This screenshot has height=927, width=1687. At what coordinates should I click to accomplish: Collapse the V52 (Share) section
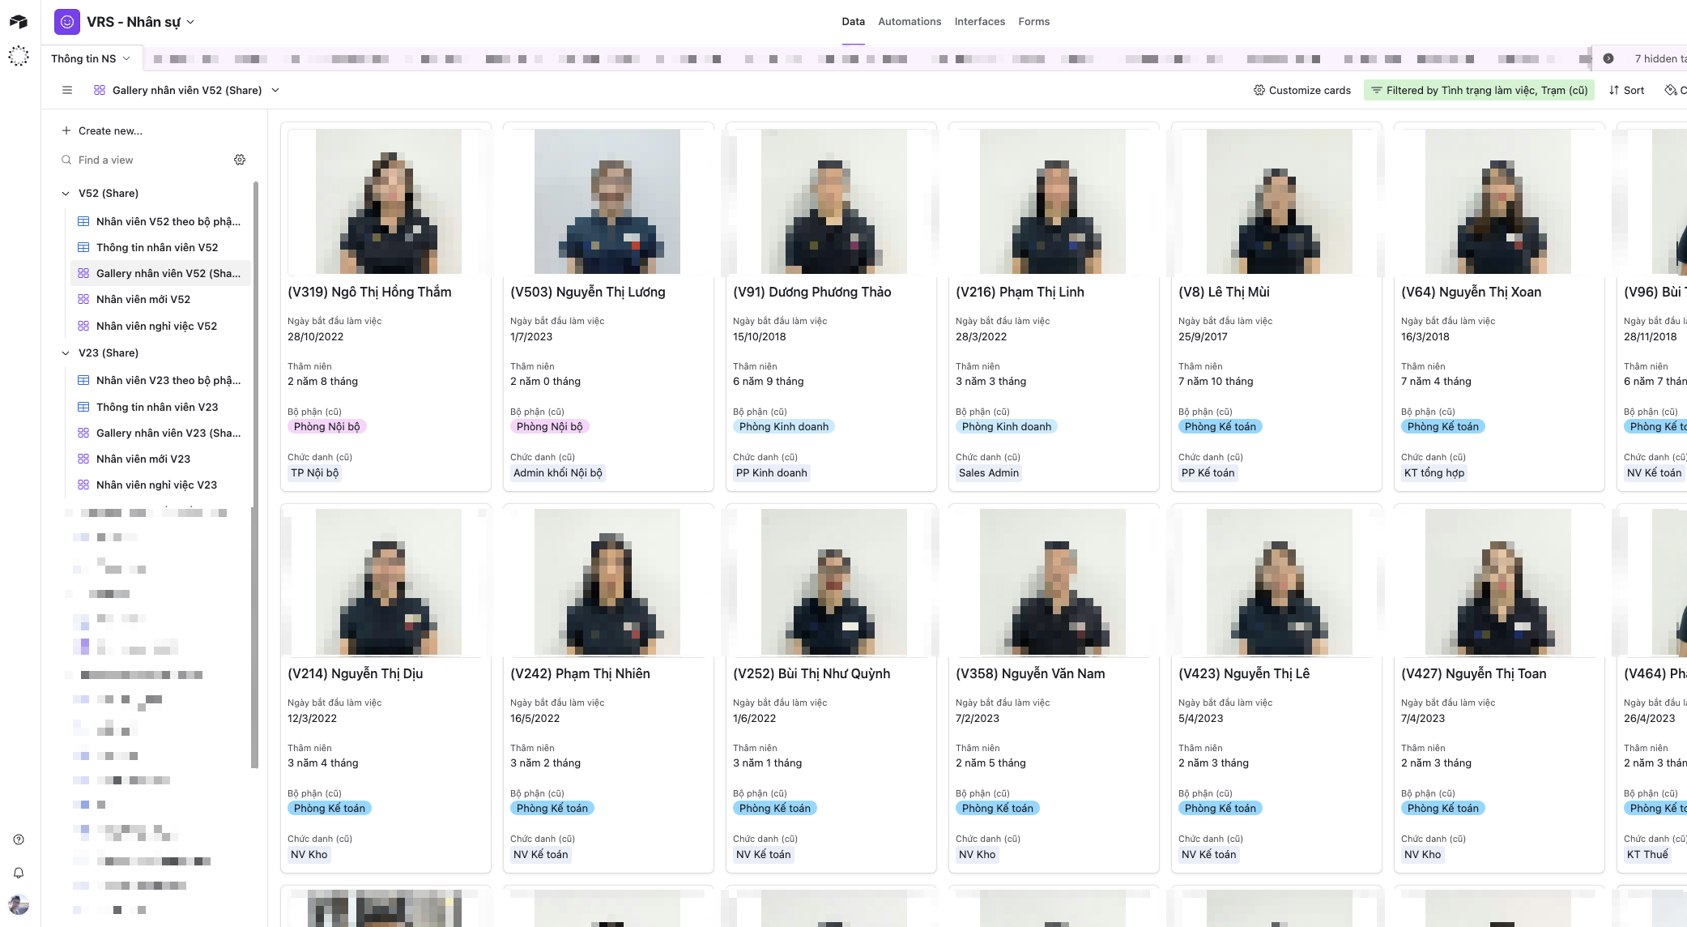click(66, 193)
